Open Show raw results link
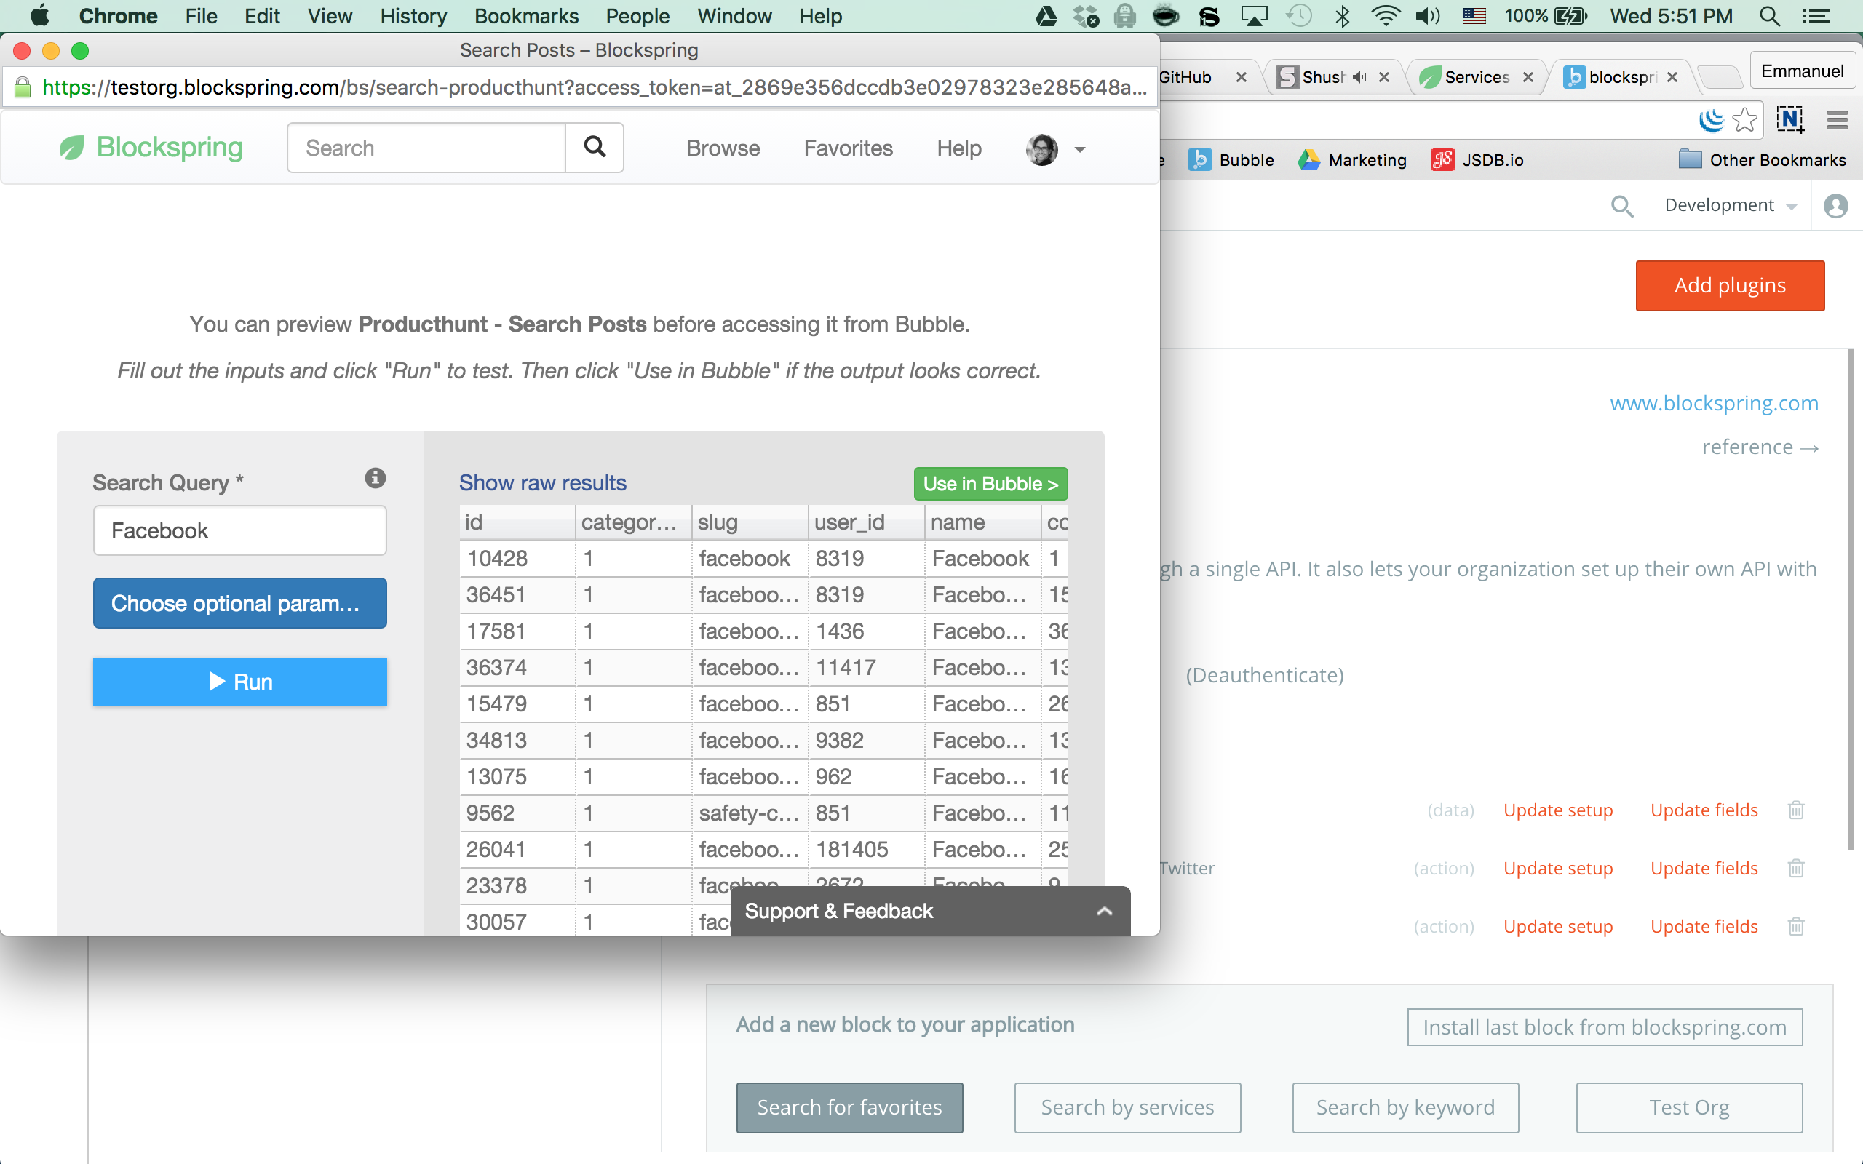This screenshot has height=1164, width=1863. (542, 482)
